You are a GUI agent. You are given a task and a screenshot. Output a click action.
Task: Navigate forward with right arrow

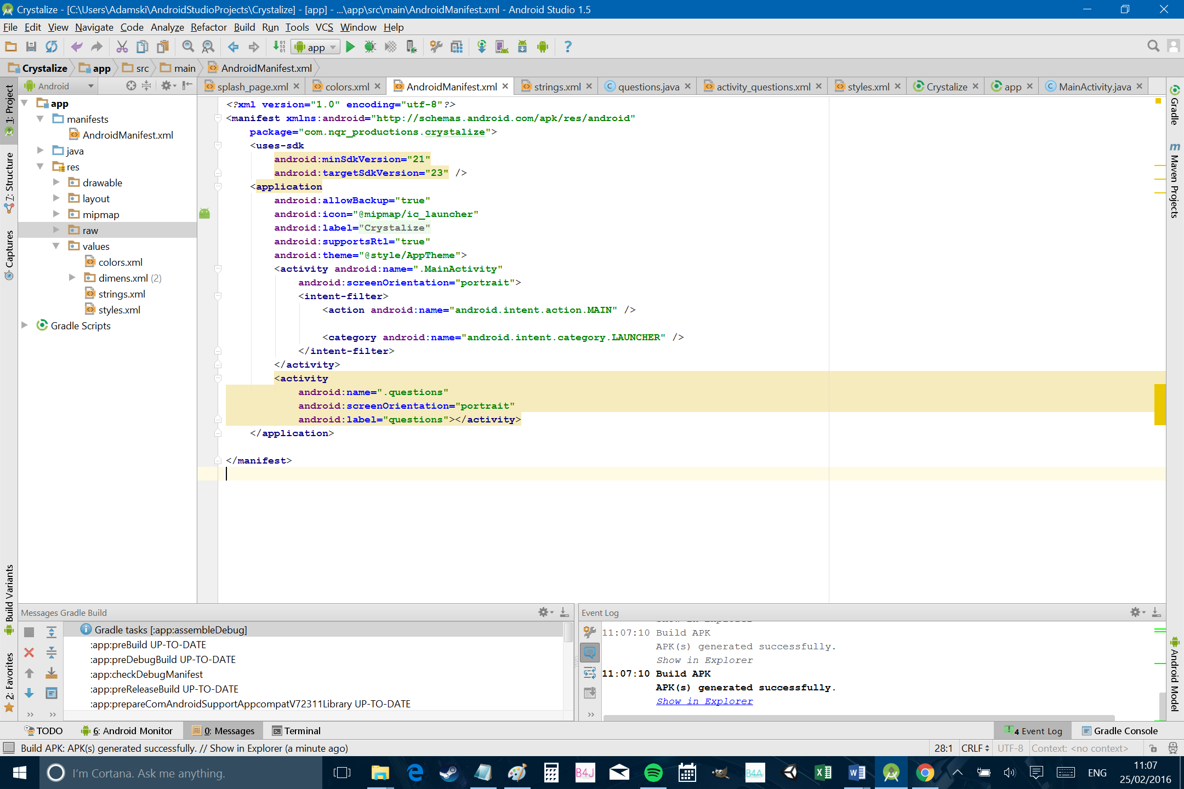[x=253, y=47]
